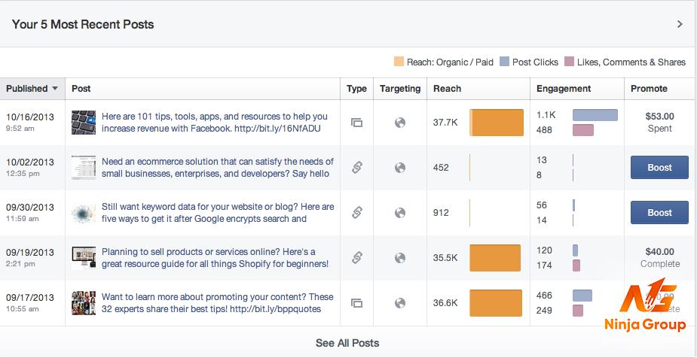This screenshot has width=697, height=358.
Task: Select the Reach column header
Action: point(447,88)
